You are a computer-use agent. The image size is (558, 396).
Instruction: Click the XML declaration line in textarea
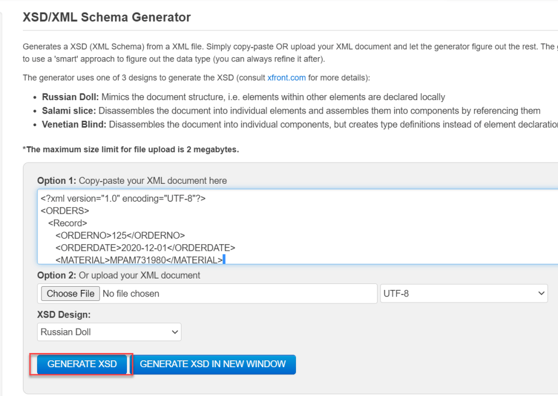(x=123, y=199)
